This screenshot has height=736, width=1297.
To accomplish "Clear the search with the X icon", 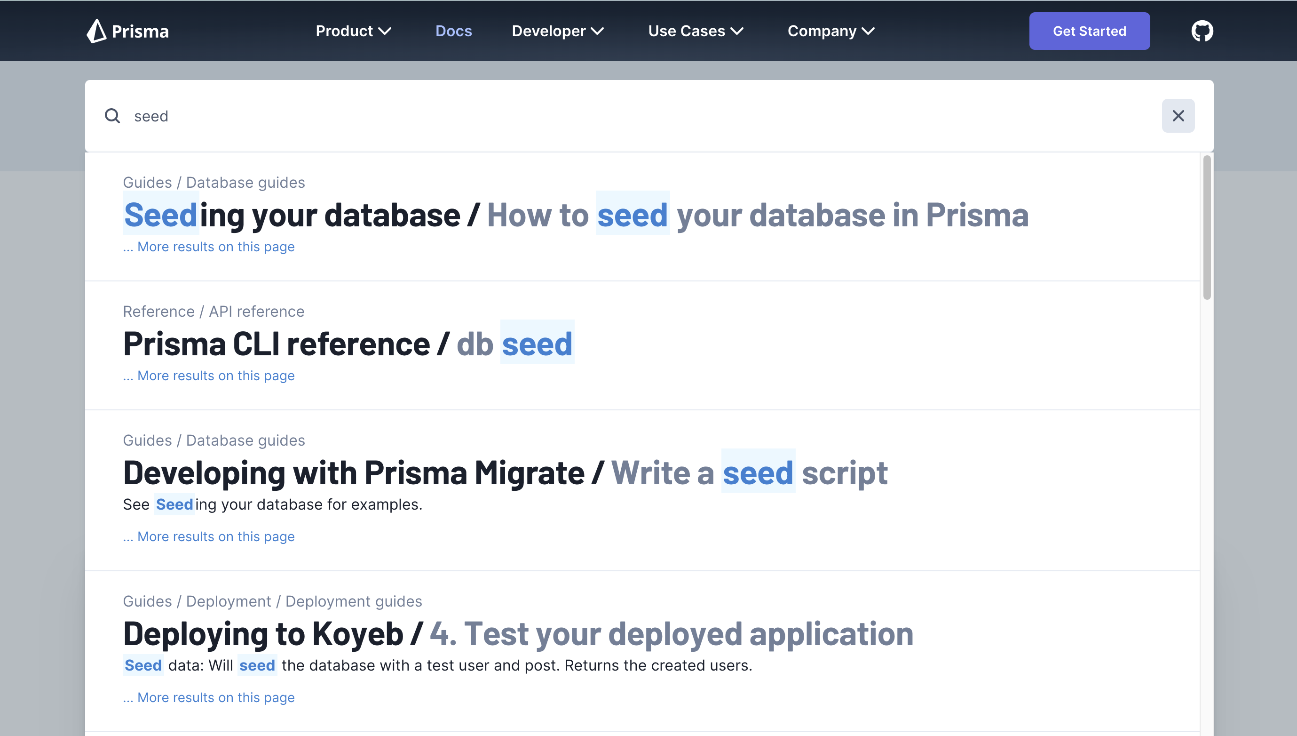I will point(1178,116).
